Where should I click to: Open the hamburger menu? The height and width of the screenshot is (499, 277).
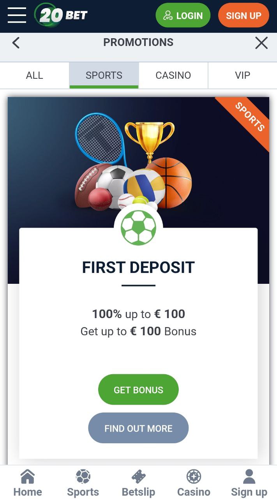[x=17, y=15]
